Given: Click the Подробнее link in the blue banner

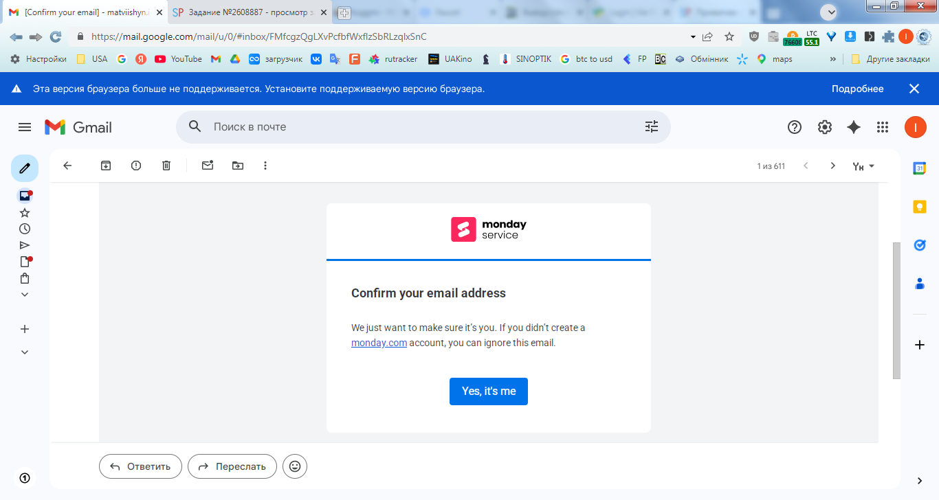Looking at the screenshot, I should coord(858,89).
